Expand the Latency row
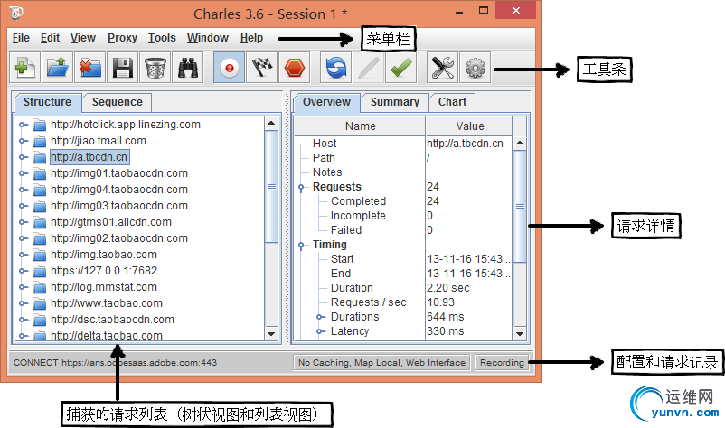Viewport: 725px width, 428px height. tap(319, 331)
